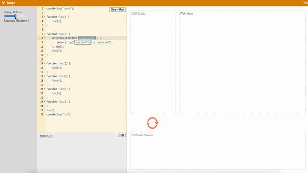The image size is (308, 173).
Task: Toggle the Simulate Renders checkbox
Action: click(30, 20)
